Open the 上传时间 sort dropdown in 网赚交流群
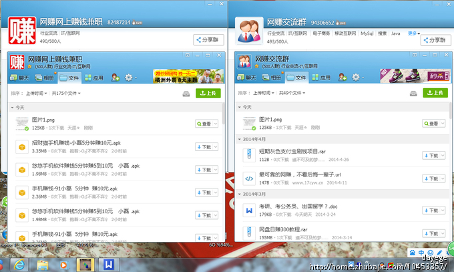This screenshot has width=454, height=272. coord(264,93)
